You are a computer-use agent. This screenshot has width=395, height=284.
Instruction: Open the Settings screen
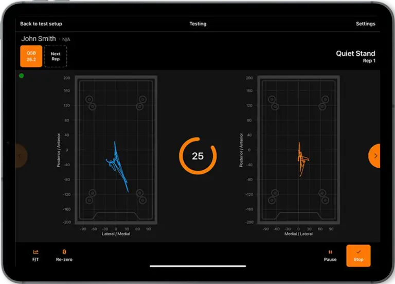point(365,24)
